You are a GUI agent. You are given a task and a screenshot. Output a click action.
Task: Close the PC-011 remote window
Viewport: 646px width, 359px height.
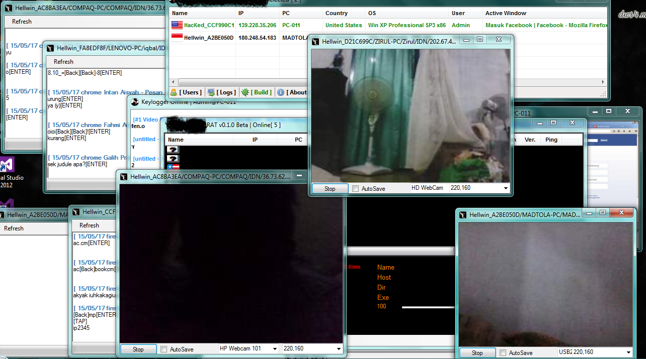coord(627,111)
